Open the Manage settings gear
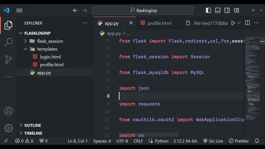 (8, 128)
